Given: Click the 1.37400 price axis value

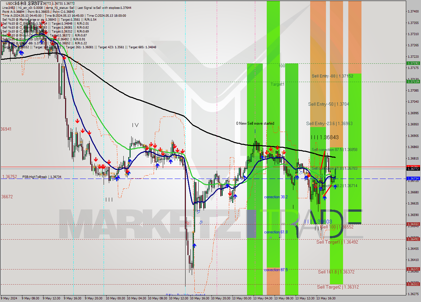Looking at the screenshot, I should [413, 11].
